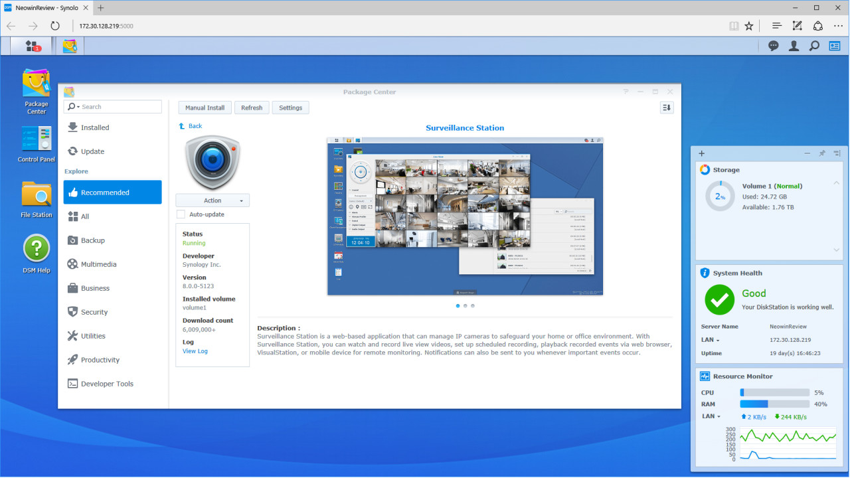Minimize the widget panel
850x478 pixels.
pyautogui.click(x=807, y=153)
